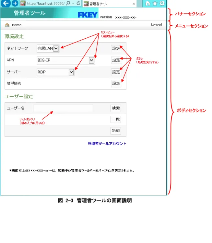Open the 管理者ツールアカウント link
Image resolution: width=212 pixels, height=243 pixels.
[107, 144]
